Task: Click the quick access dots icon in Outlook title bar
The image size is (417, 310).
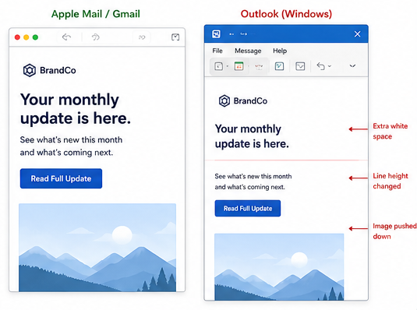Action: (x=231, y=34)
